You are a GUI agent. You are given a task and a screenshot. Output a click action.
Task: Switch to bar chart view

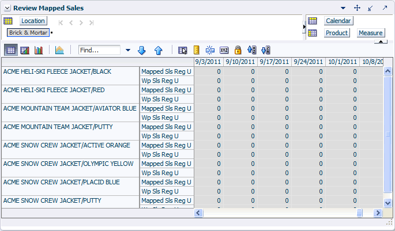pos(39,50)
